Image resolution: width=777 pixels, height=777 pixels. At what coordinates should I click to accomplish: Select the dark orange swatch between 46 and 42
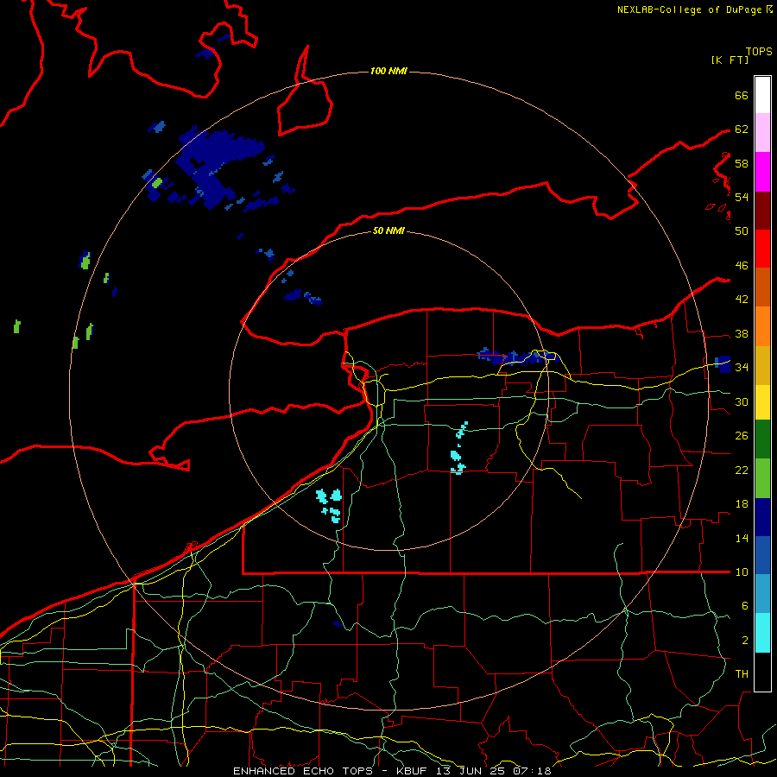[x=762, y=287]
